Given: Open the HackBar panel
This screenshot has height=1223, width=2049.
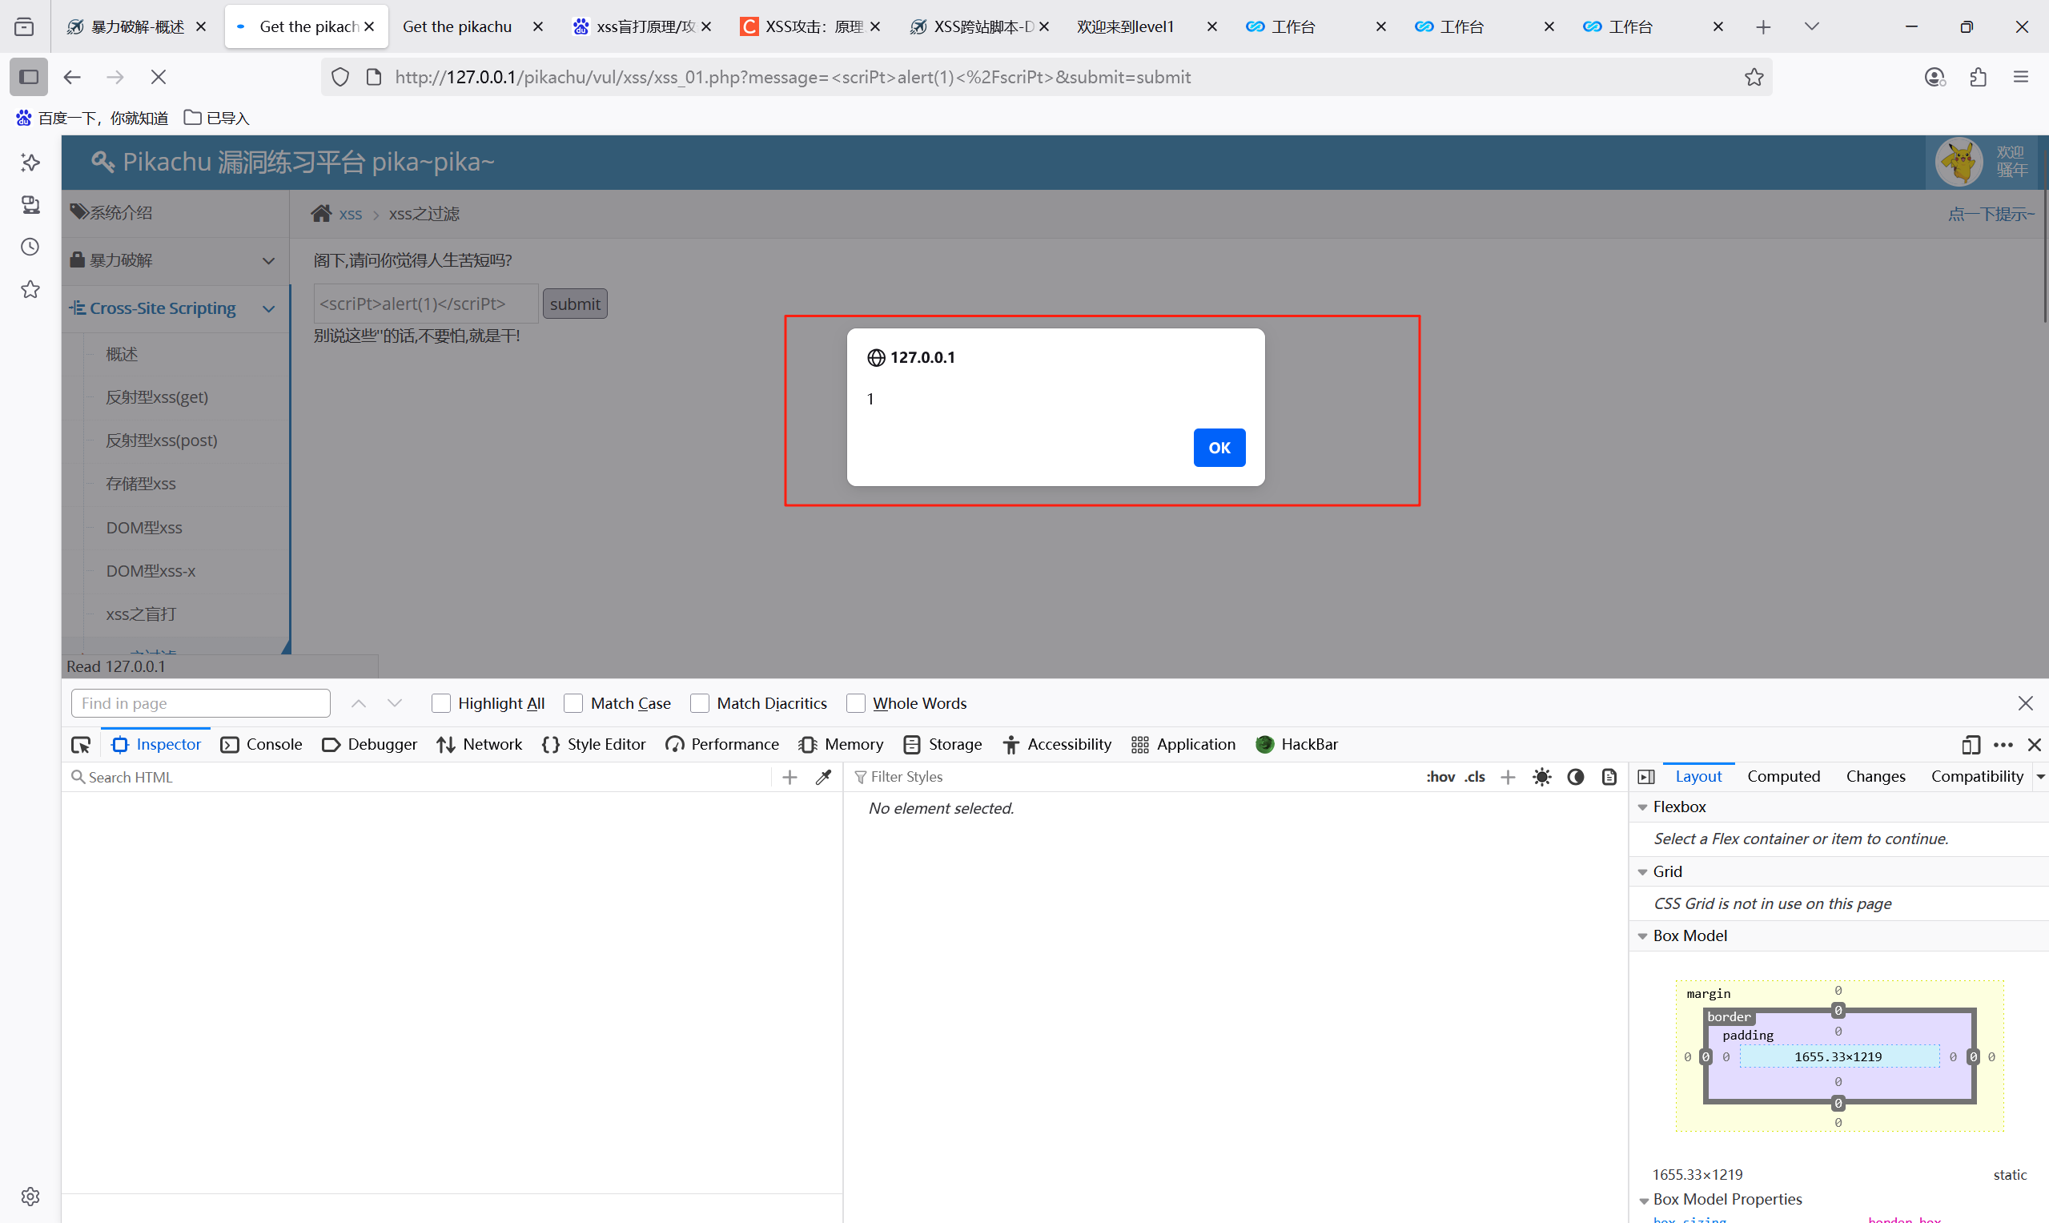Looking at the screenshot, I should [x=1297, y=744].
